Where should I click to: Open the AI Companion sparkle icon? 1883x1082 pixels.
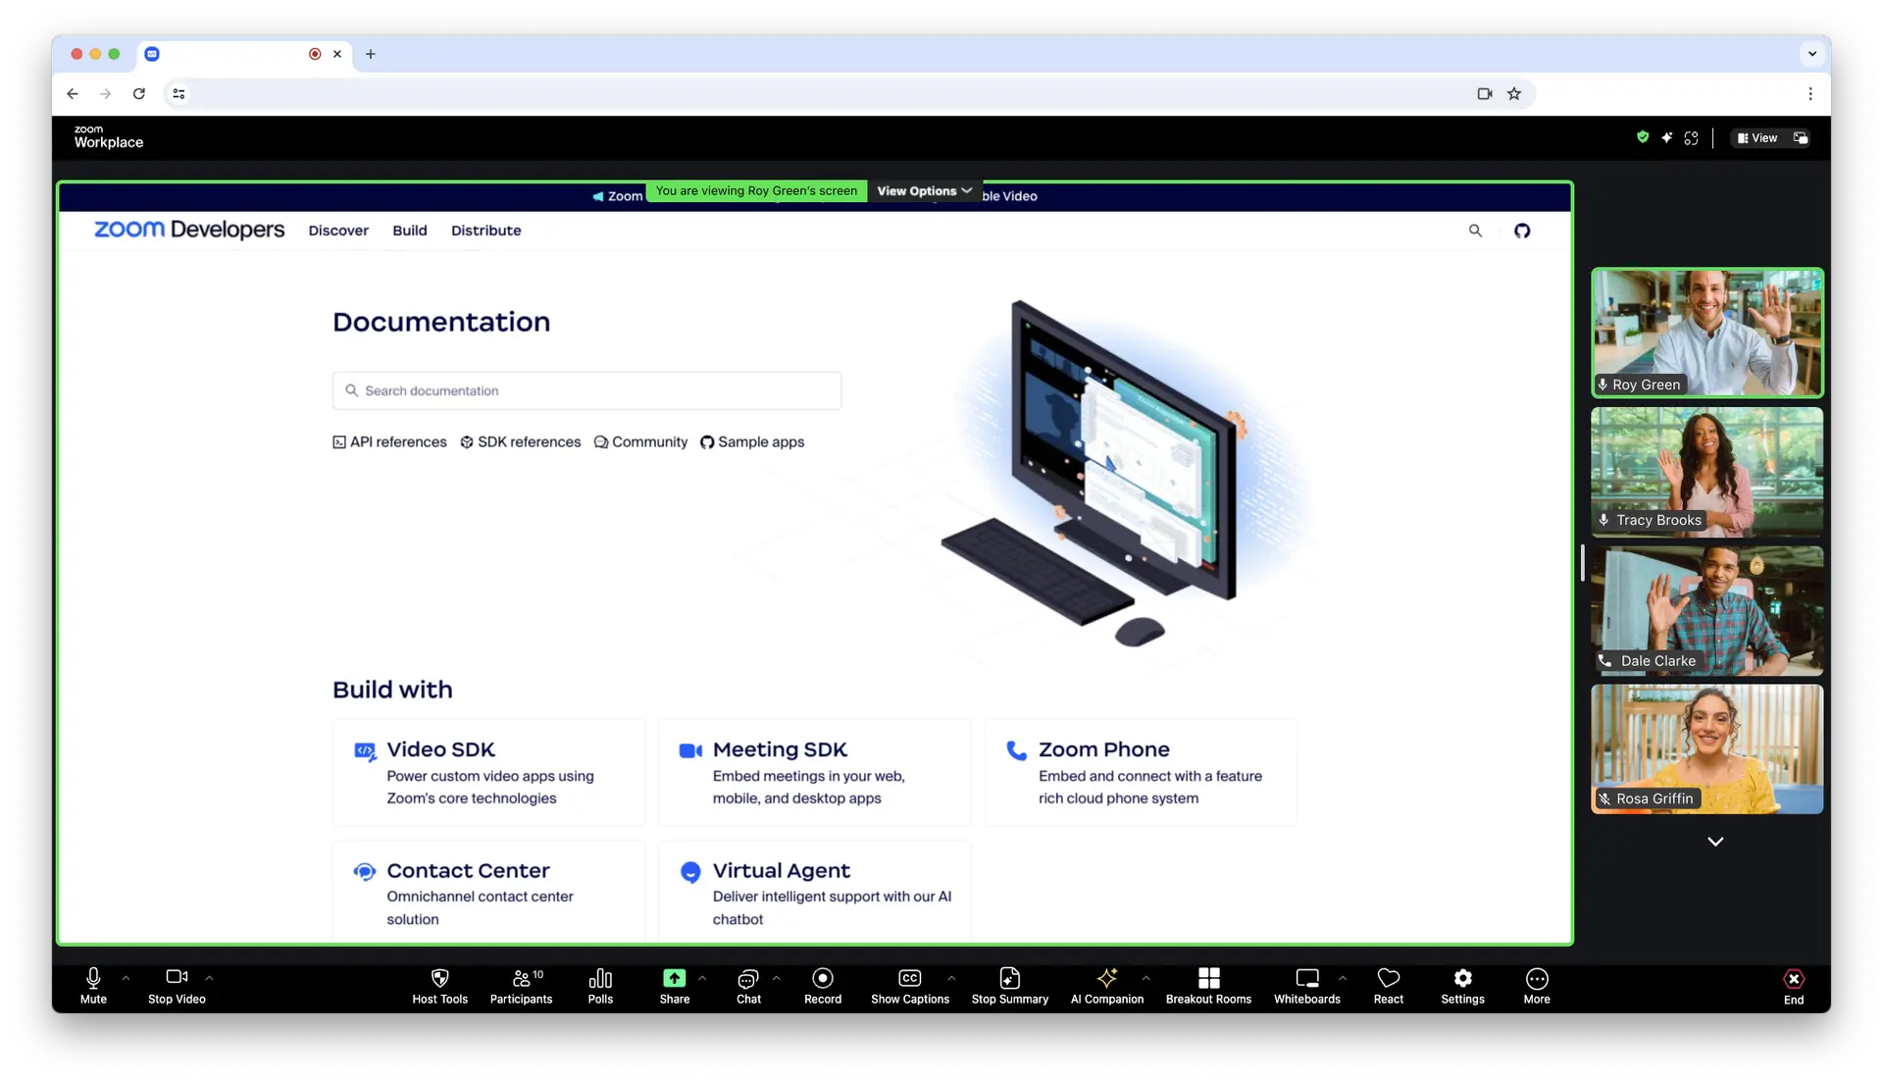click(x=1106, y=978)
